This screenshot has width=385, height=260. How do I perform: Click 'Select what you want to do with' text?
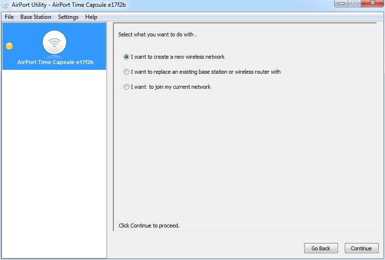pyautogui.click(x=157, y=34)
